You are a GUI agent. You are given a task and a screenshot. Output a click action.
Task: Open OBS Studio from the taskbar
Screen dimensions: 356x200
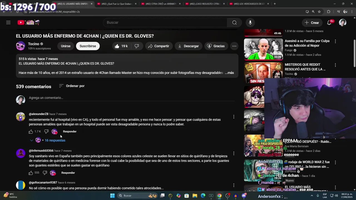pyautogui.click(x=228, y=196)
